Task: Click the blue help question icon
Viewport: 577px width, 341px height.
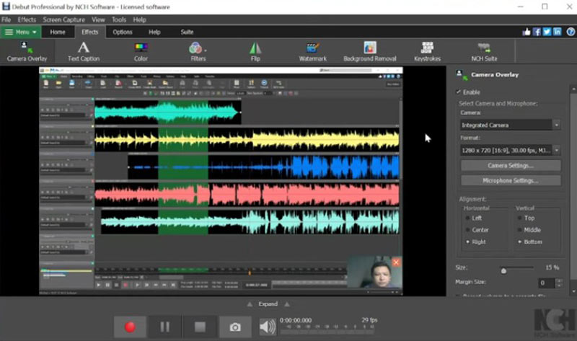Action: tap(571, 32)
